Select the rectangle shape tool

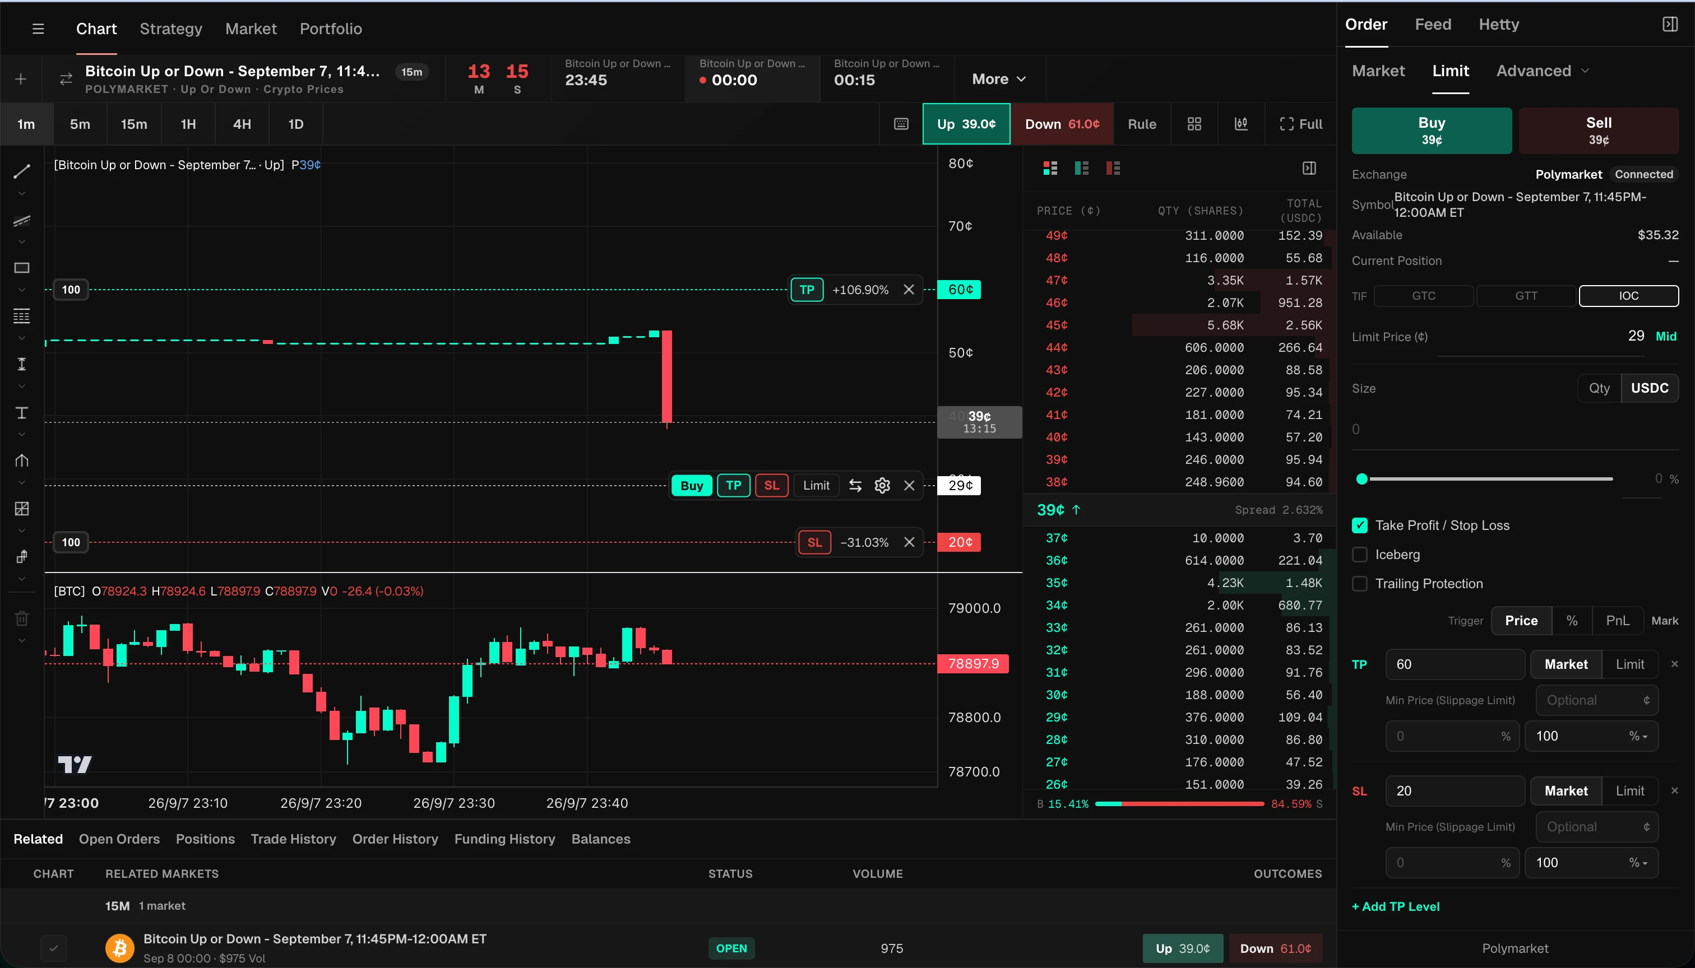click(x=21, y=268)
